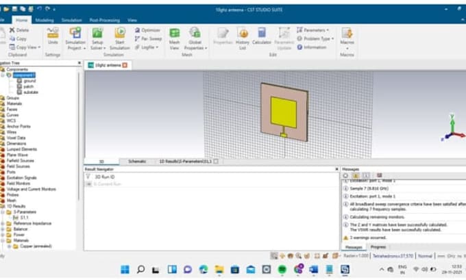The image size is (466, 280).
Task: Select the 3D Run ID row
Action: [104, 177]
